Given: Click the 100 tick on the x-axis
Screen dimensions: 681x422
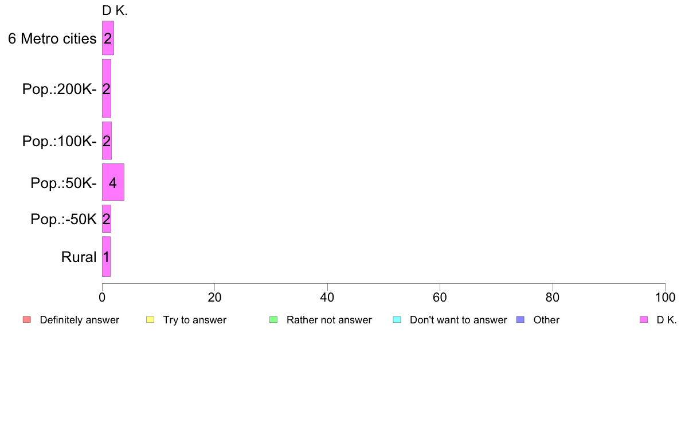Looking at the screenshot, I should (664, 297).
